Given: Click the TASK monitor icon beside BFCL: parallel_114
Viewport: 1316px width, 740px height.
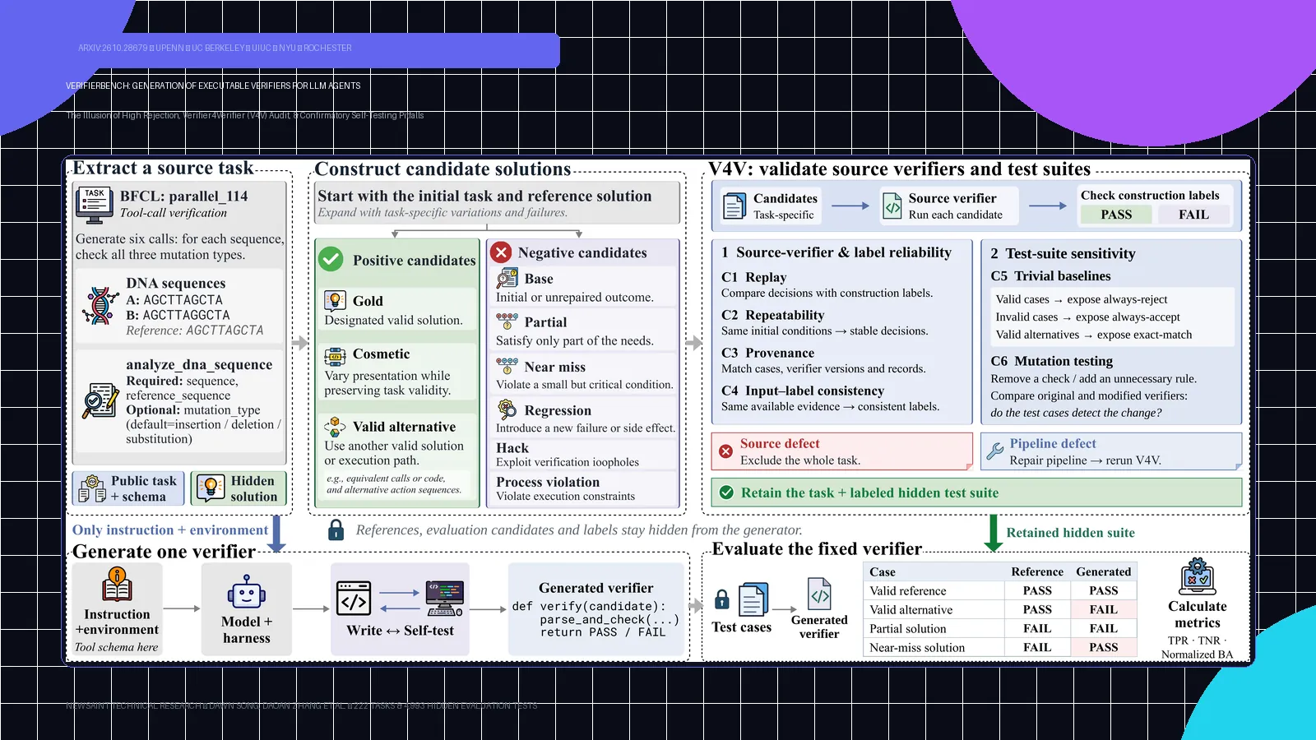Looking at the screenshot, I should [95, 206].
